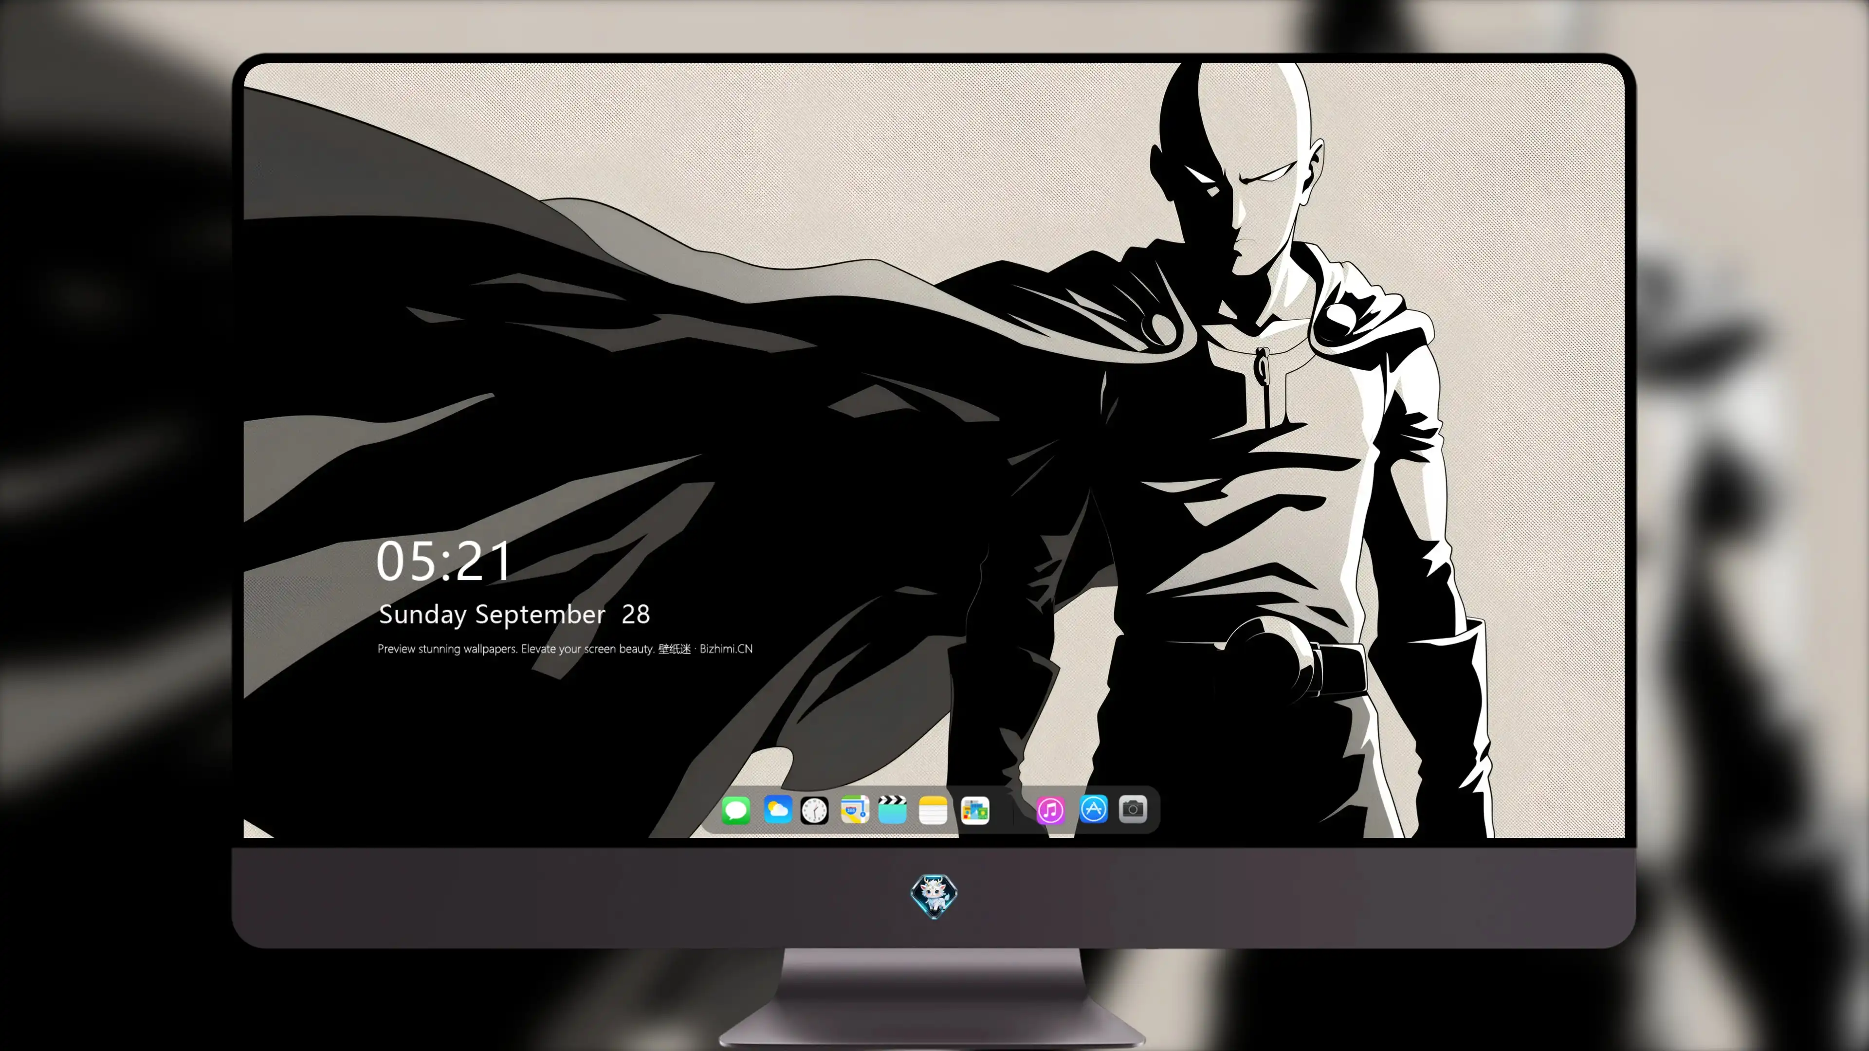Launch the Maps app from the dock
Image resolution: width=1869 pixels, height=1051 pixels.
(x=855, y=810)
